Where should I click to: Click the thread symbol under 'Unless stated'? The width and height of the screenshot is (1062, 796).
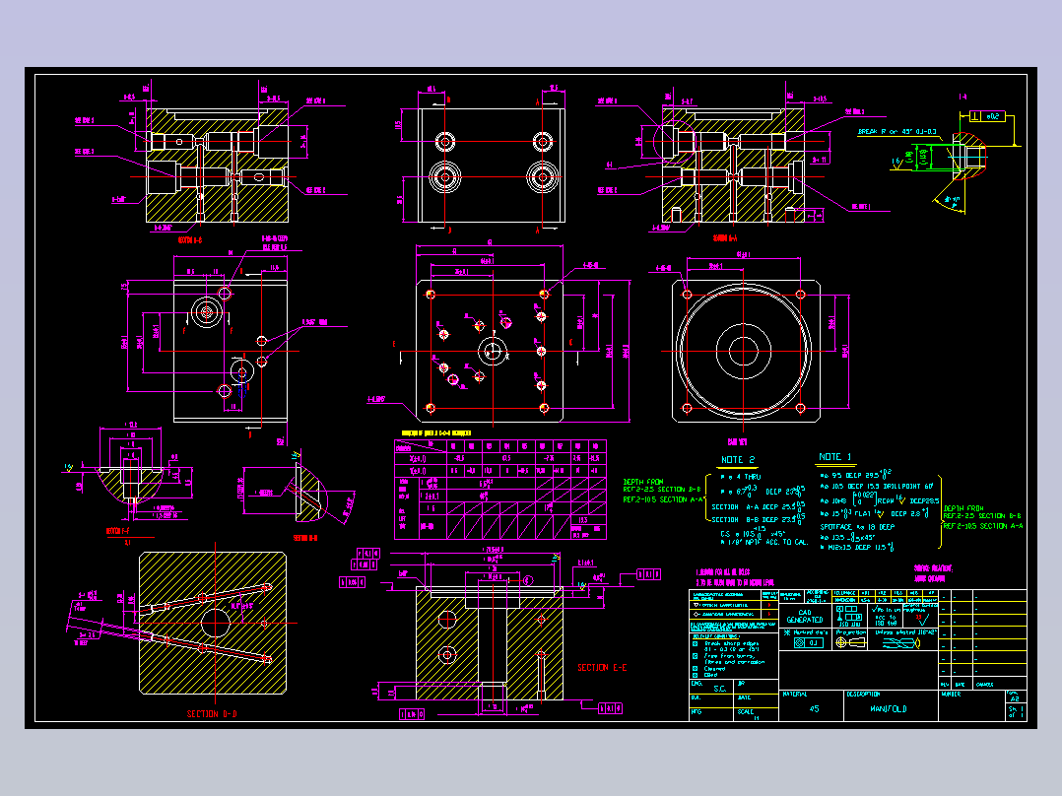[x=901, y=643]
